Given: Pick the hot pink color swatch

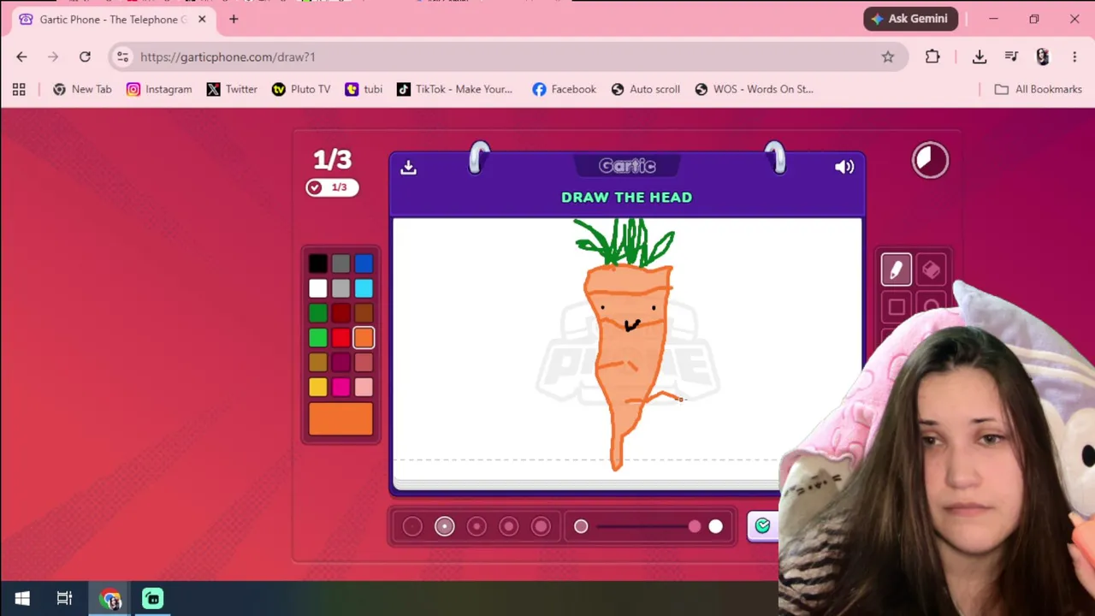Looking at the screenshot, I should [340, 388].
